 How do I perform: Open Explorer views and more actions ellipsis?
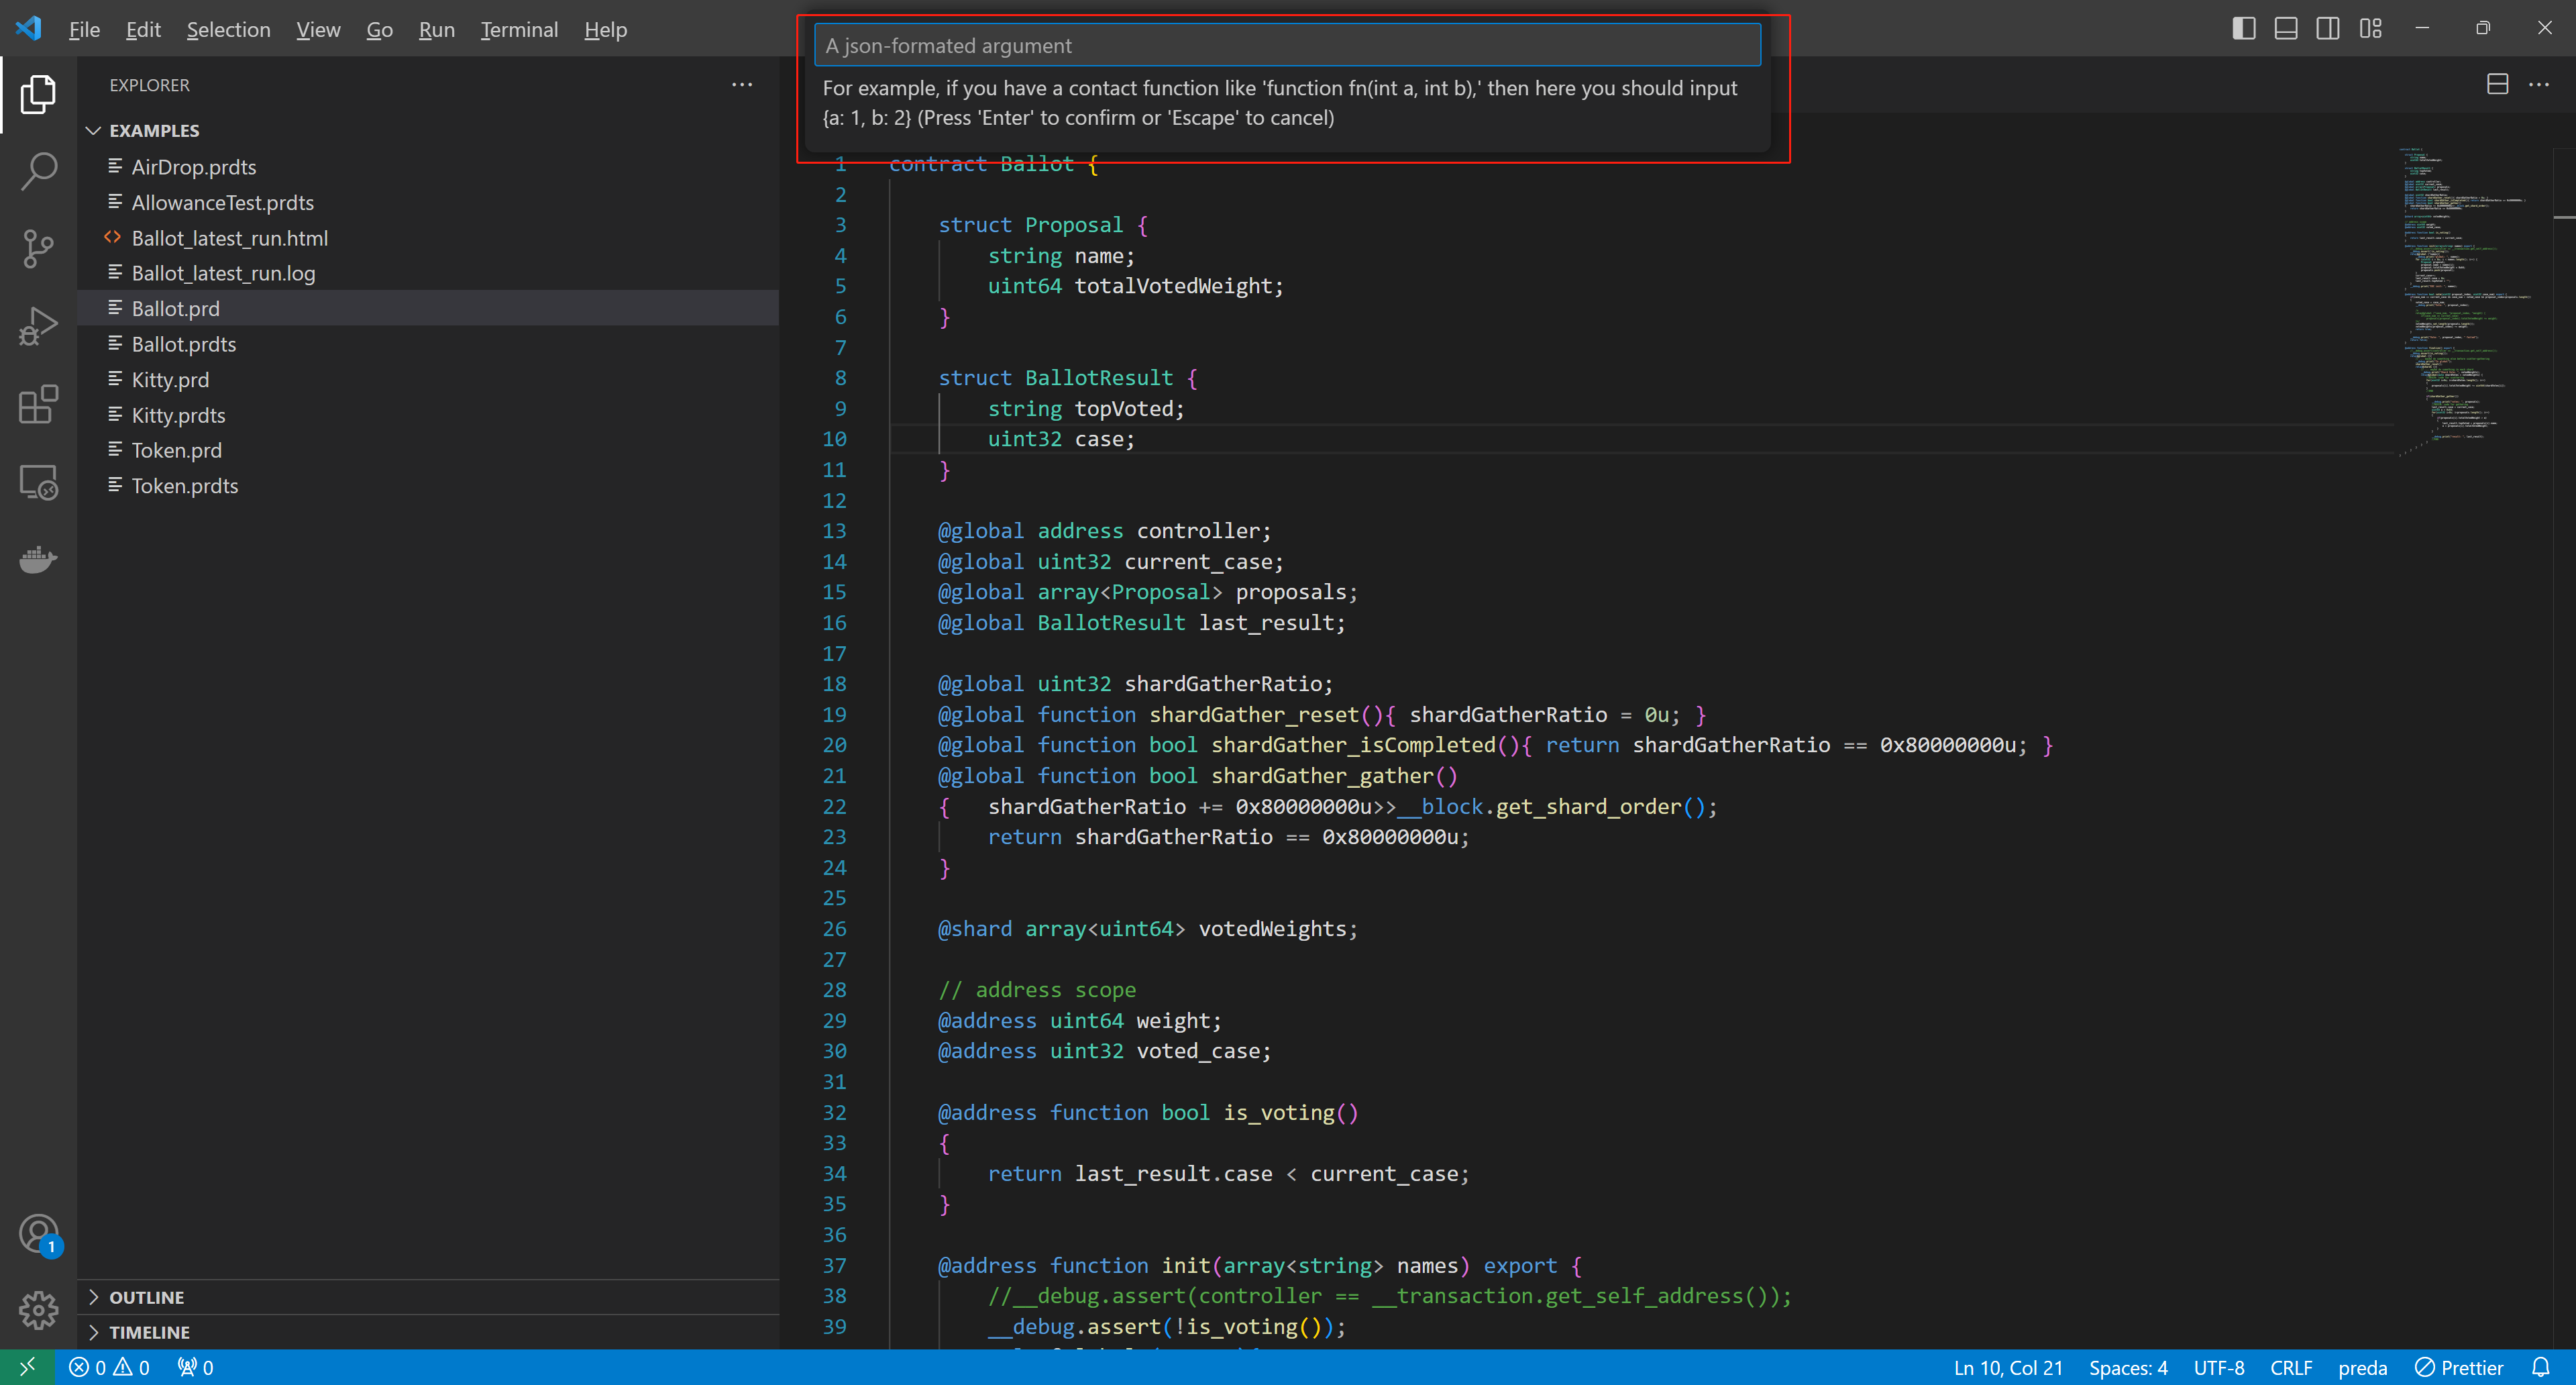point(742,85)
